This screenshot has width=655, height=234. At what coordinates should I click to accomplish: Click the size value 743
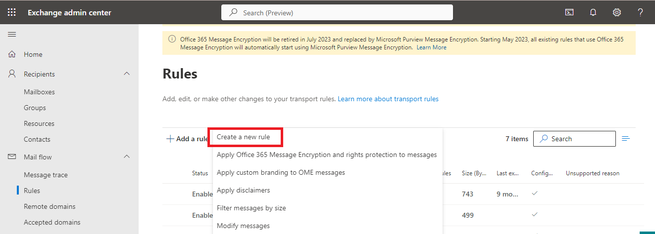pyautogui.click(x=467, y=194)
